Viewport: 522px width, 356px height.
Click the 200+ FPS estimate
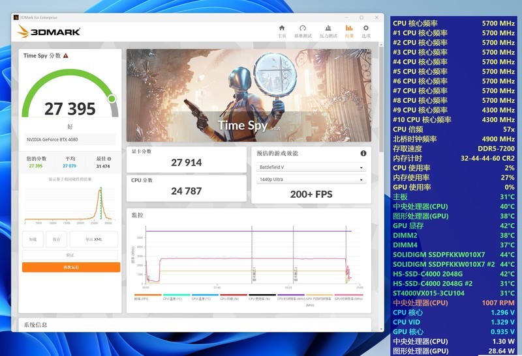point(311,195)
